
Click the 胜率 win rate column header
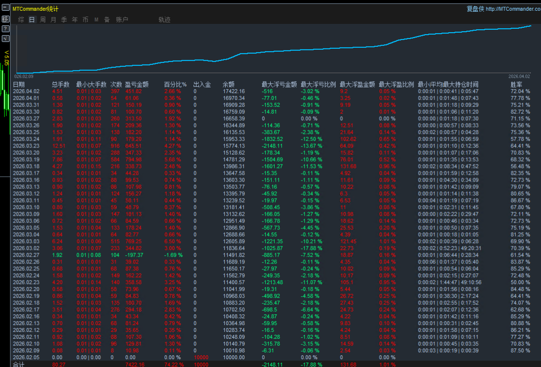pos(517,84)
